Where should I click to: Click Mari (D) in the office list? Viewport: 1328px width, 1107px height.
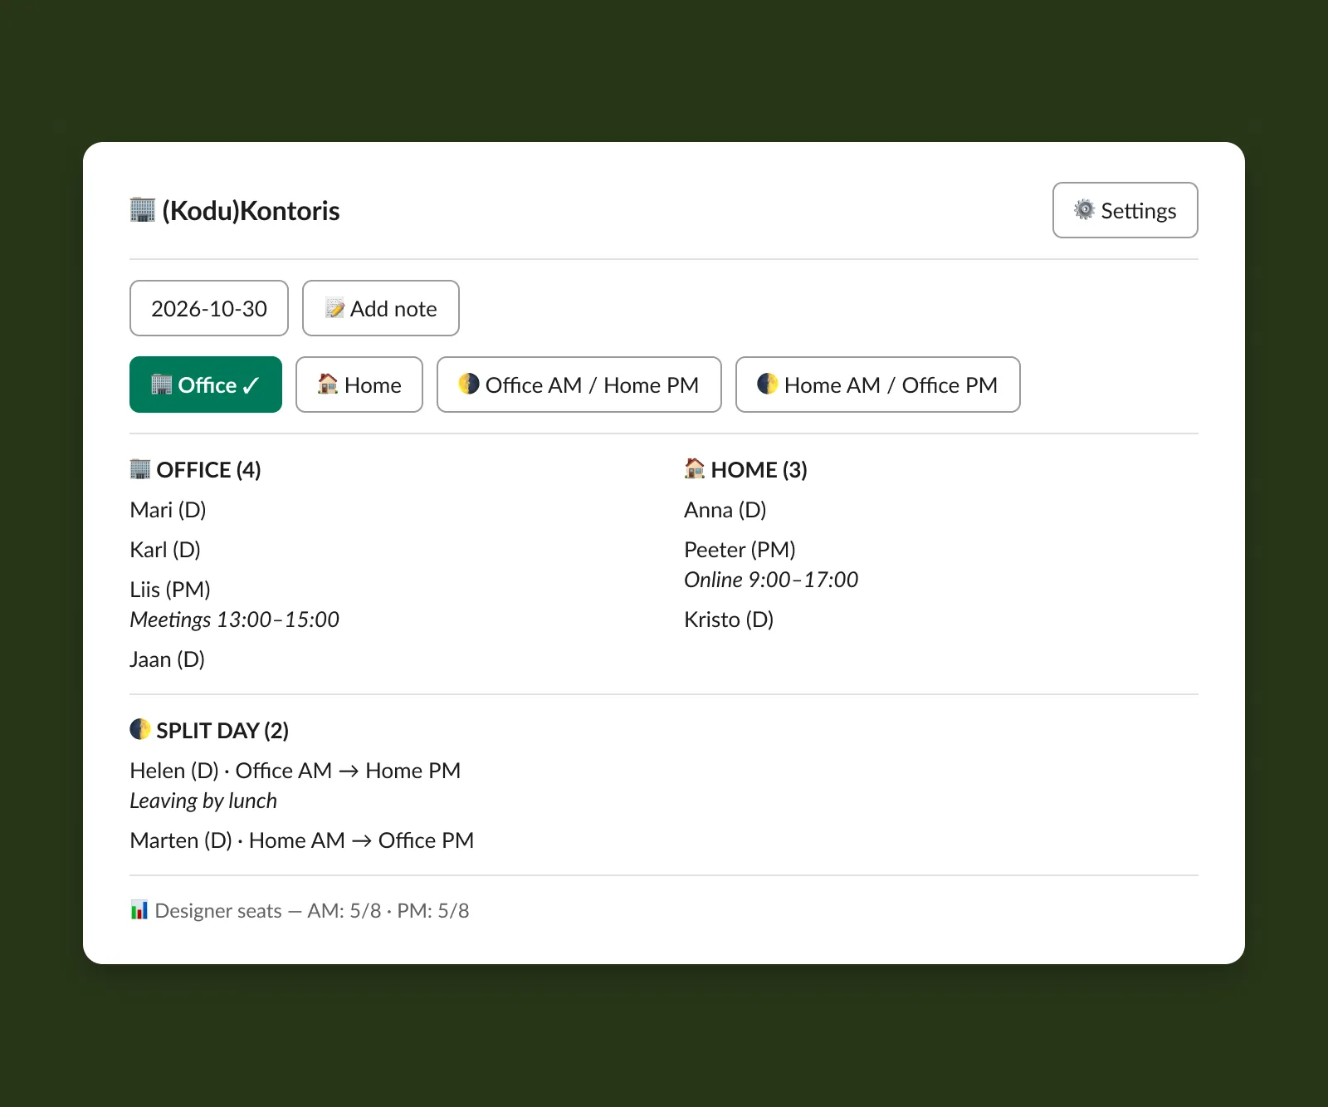pyautogui.click(x=168, y=510)
